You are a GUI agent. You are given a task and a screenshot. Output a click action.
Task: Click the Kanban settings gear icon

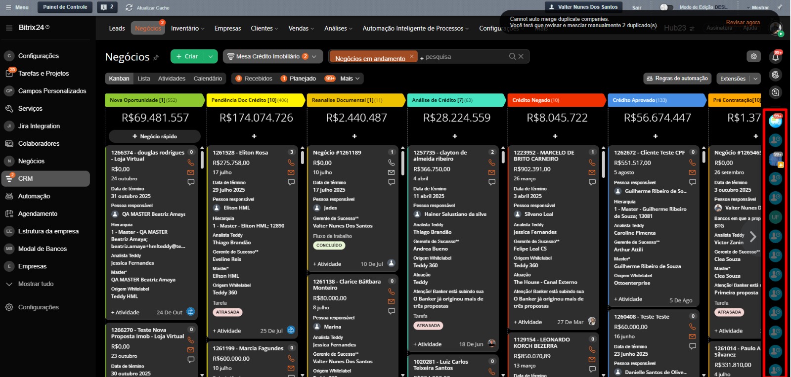753,56
